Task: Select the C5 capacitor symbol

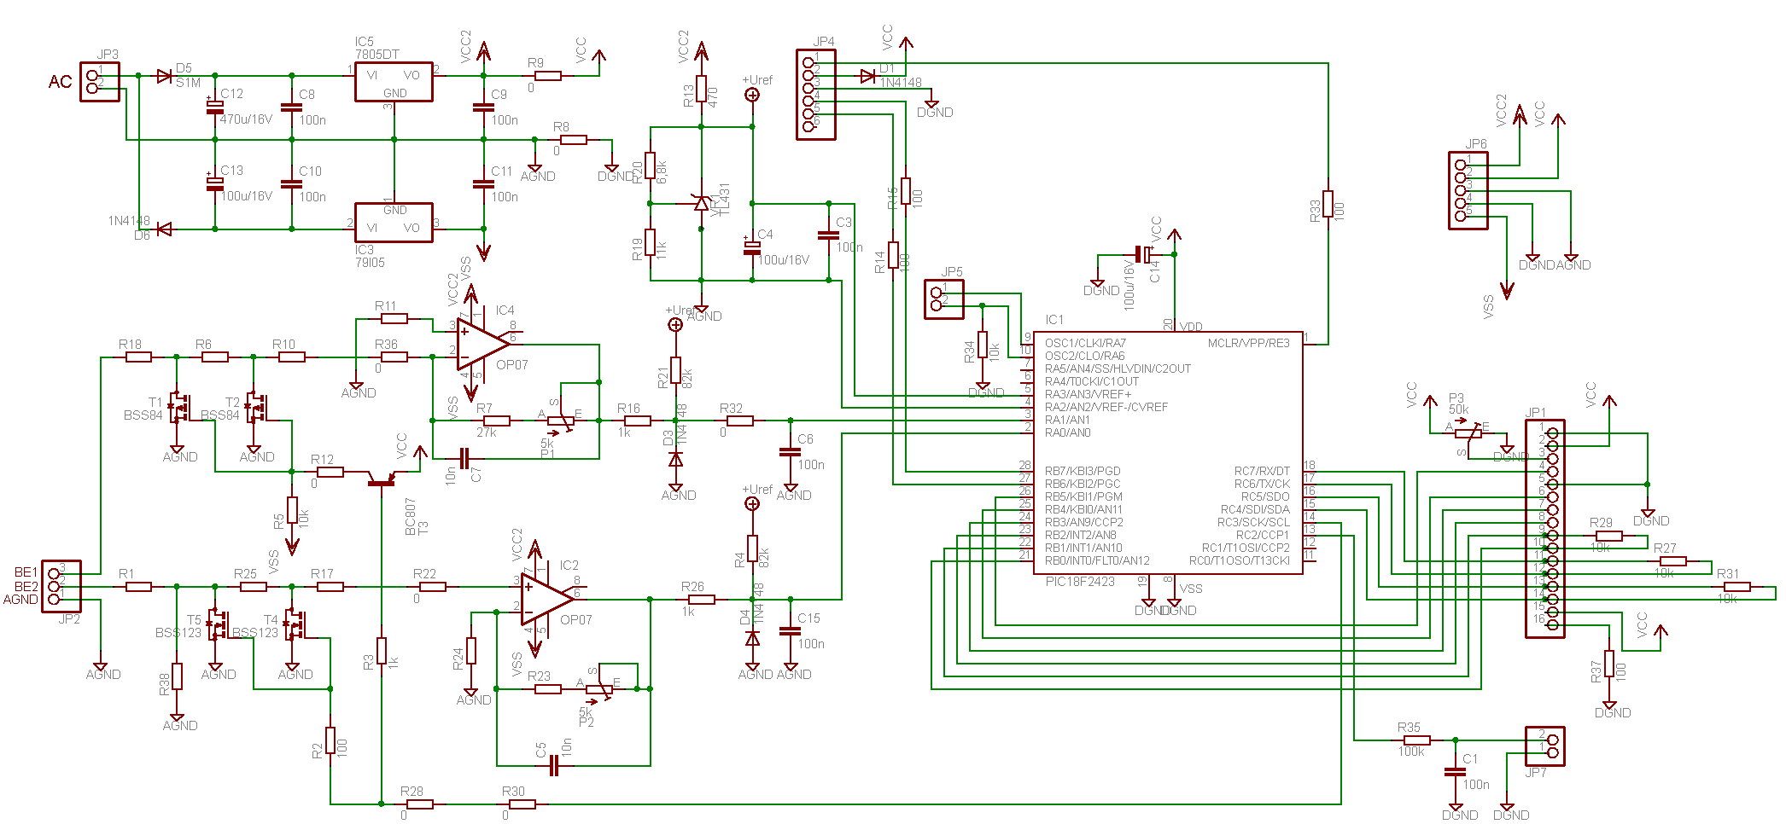Action: (x=554, y=765)
